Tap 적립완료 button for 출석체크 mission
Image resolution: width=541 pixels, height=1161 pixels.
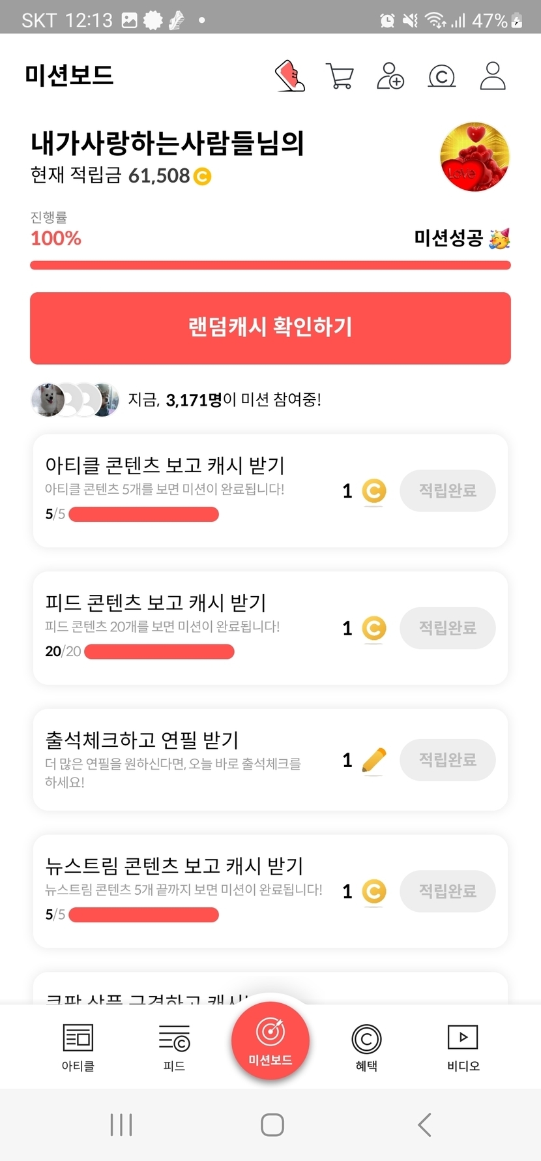[447, 760]
